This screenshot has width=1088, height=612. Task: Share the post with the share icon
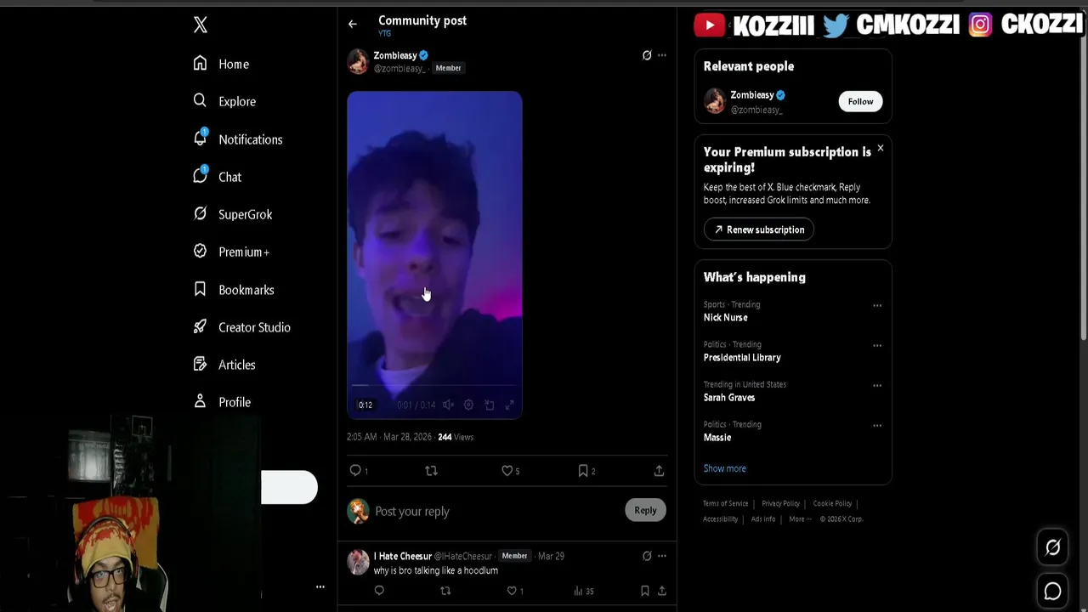[659, 470]
